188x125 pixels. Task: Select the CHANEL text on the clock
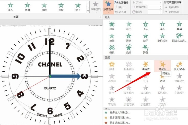(x=50, y=65)
